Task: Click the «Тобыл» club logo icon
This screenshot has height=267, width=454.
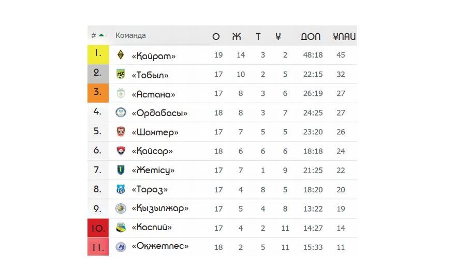Action: 121,74
